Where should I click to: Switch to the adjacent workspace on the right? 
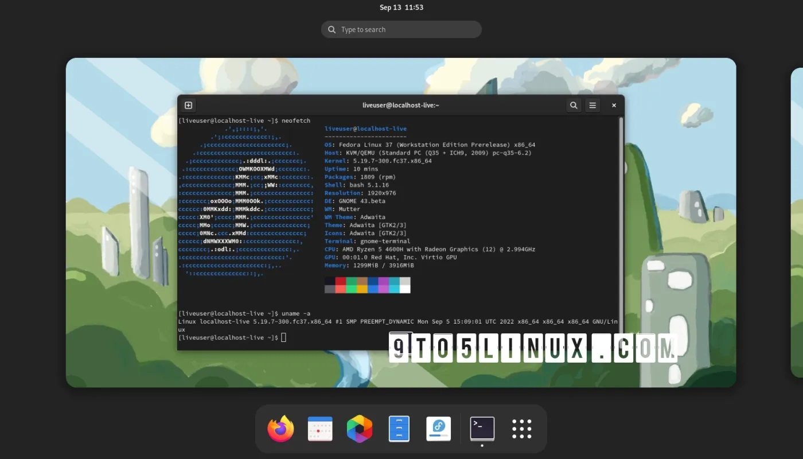[x=797, y=222]
